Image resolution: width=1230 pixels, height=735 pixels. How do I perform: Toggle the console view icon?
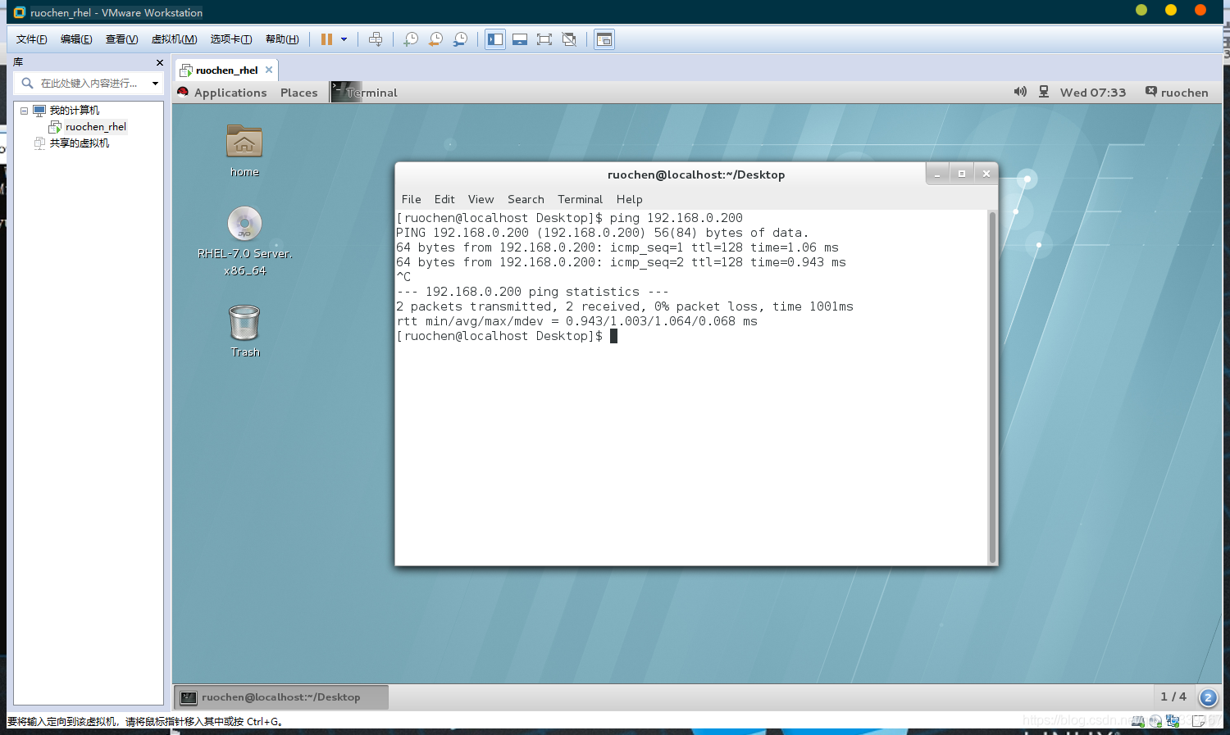point(604,39)
